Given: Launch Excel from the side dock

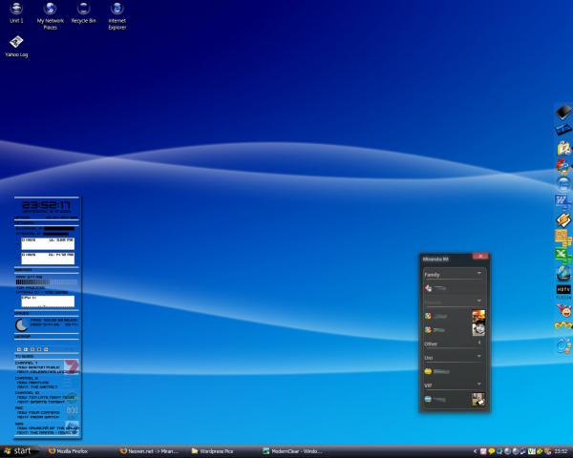Looking at the screenshot, I should point(562,254).
